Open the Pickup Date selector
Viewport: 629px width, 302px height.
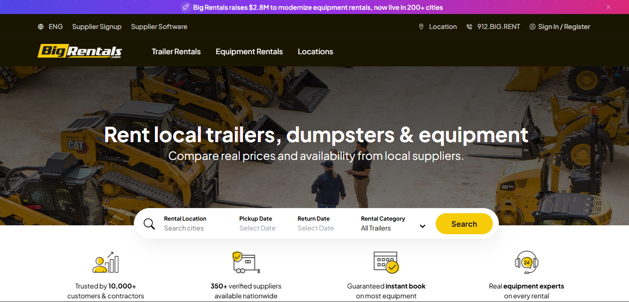coord(257,228)
